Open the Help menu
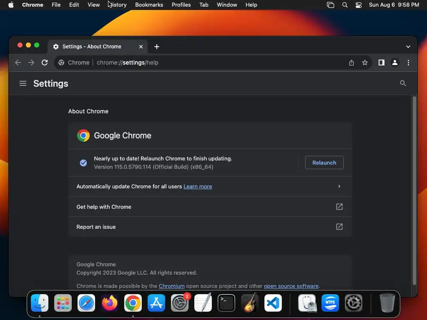Viewport: 427px width, 320px height. [251, 5]
